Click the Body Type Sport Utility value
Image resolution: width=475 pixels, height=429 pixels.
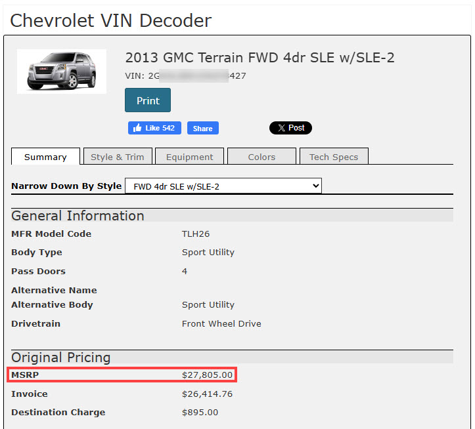208,253
